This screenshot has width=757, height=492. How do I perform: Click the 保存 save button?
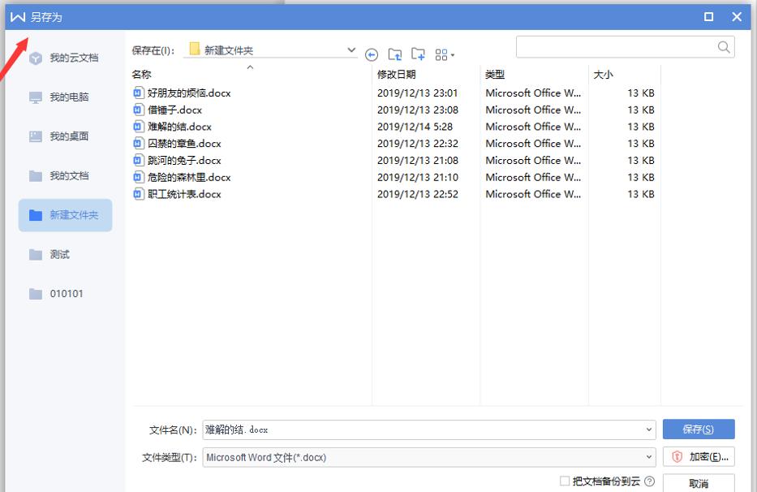pos(699,429)
